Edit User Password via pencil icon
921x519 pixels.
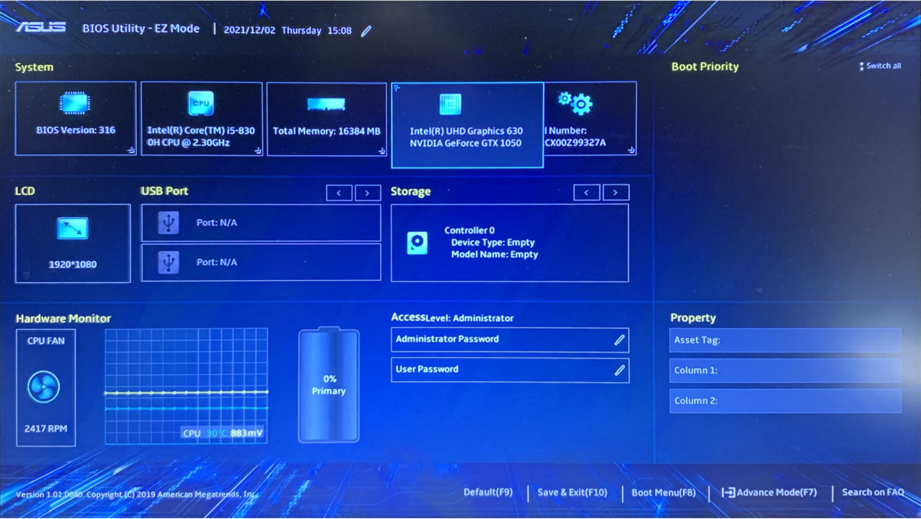coord(619,370)
